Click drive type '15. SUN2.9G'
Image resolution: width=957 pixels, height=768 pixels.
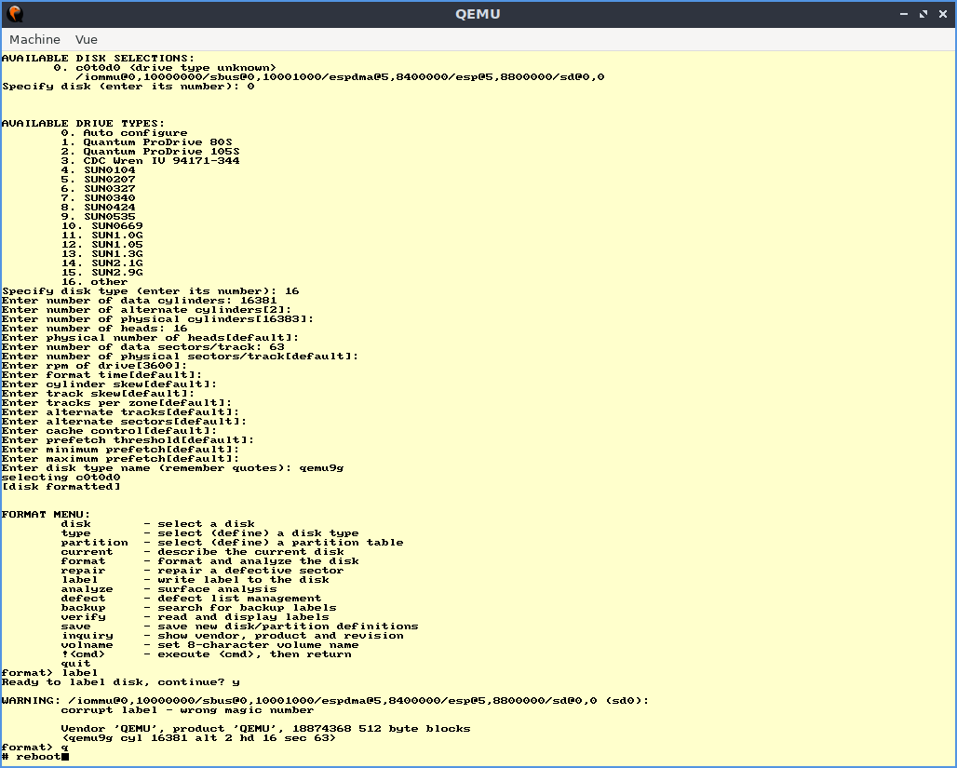pyautogui.click(x=101, y=272)
